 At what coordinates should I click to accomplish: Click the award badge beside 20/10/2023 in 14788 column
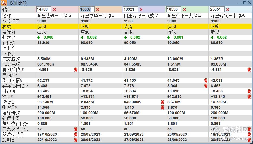[76, 140]
